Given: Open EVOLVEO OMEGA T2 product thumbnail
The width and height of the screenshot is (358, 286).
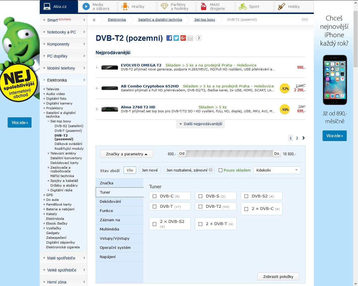Looking at the screenshot, I should (x=110, y=67).
